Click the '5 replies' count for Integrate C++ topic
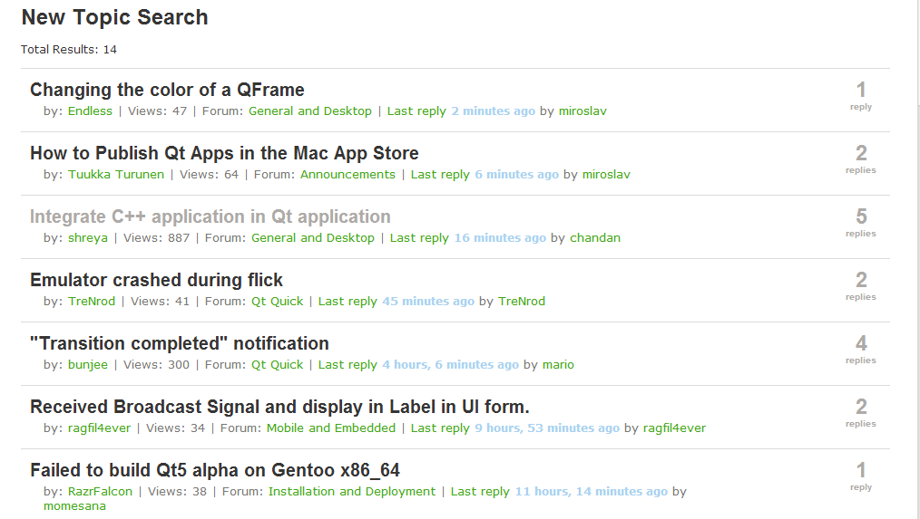 [x=861, y=222]
